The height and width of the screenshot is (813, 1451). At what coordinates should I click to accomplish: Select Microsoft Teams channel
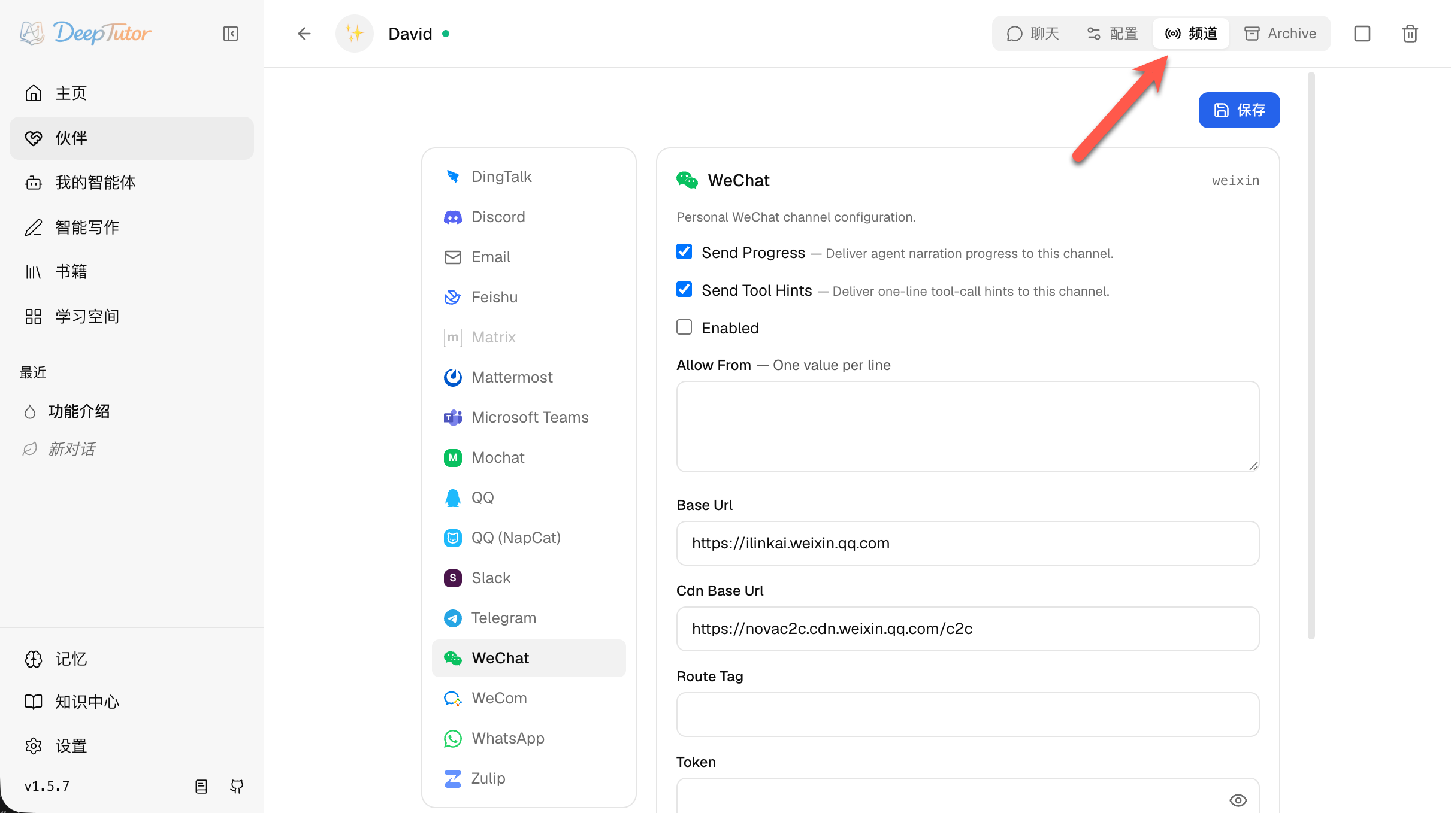(529, 417)
